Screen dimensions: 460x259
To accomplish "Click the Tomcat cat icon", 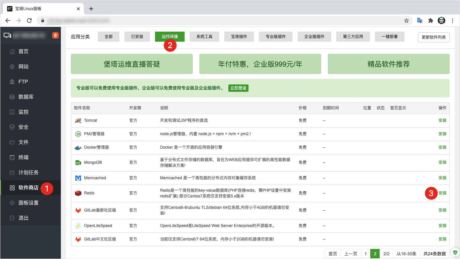I will 78,120.
